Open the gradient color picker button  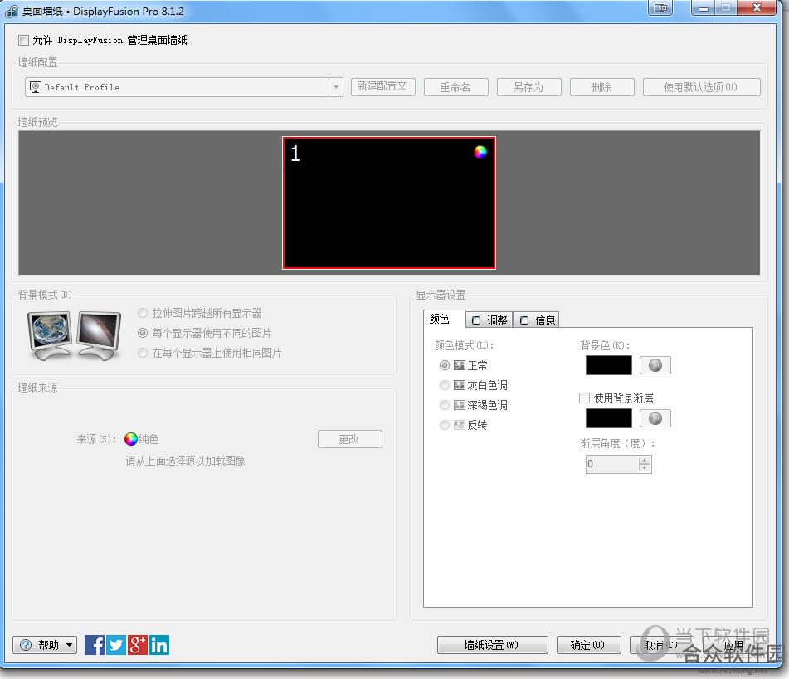[x=655, y=418]
